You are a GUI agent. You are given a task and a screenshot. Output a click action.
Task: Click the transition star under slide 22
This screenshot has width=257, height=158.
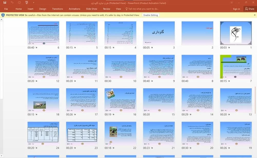click(113, 148)
